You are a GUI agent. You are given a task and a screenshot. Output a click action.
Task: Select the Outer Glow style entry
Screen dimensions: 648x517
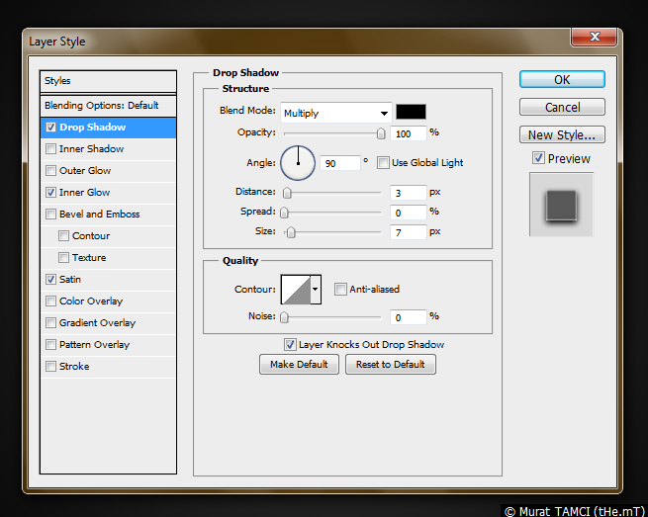click(85, 171)
